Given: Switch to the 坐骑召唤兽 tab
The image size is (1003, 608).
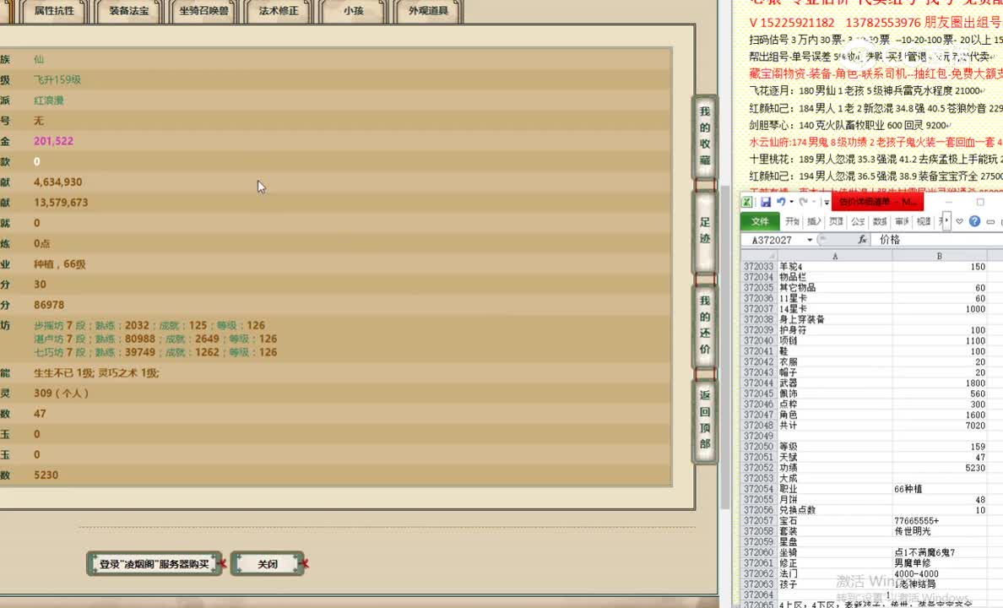Looking at the screenshot, I should (x=203, y=11).
